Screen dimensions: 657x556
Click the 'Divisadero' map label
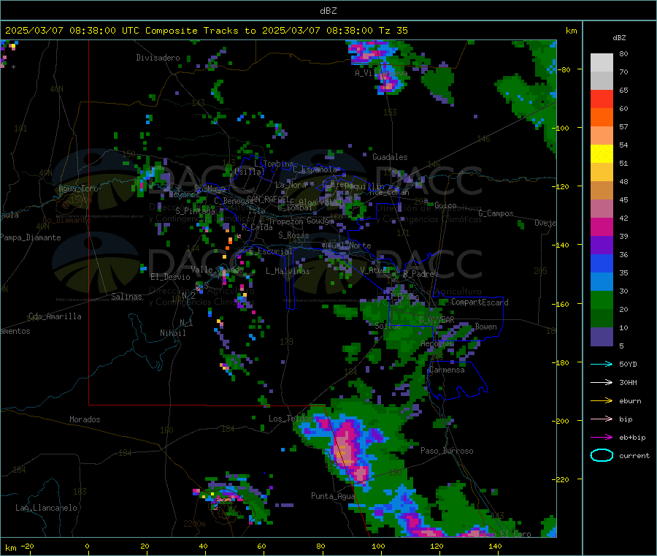[x=158, y=58]
